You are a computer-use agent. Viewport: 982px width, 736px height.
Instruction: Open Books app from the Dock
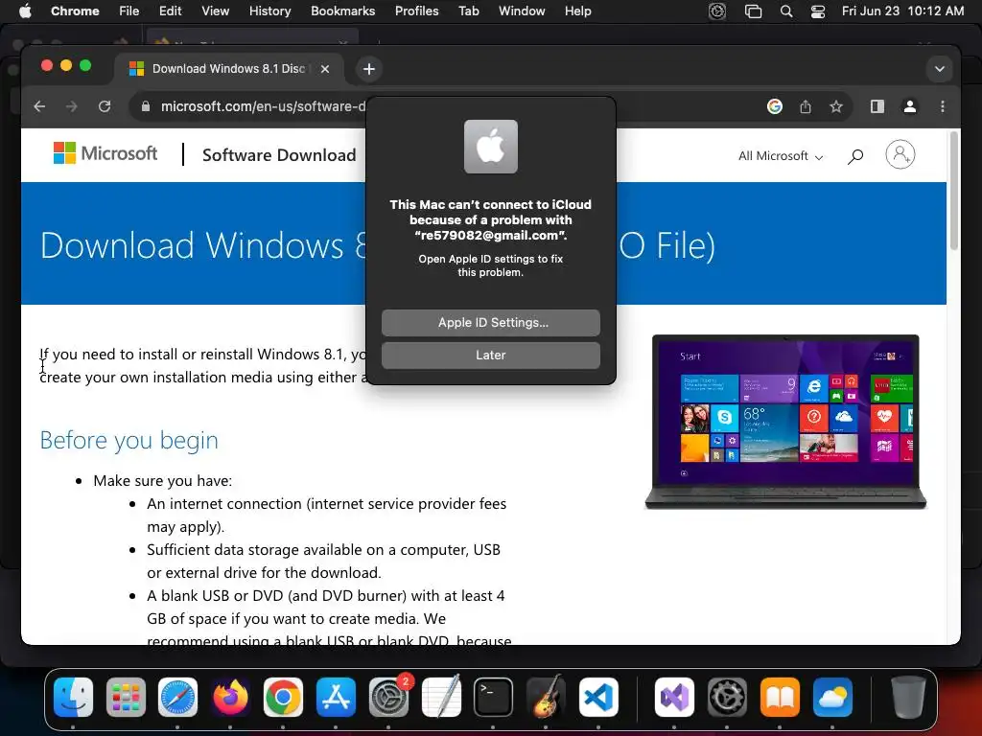(780, 697)
